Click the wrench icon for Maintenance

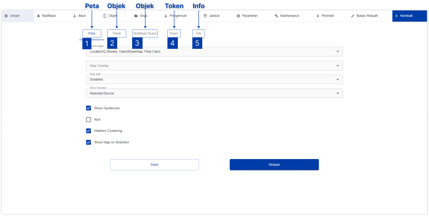click(x=276, y=16)
